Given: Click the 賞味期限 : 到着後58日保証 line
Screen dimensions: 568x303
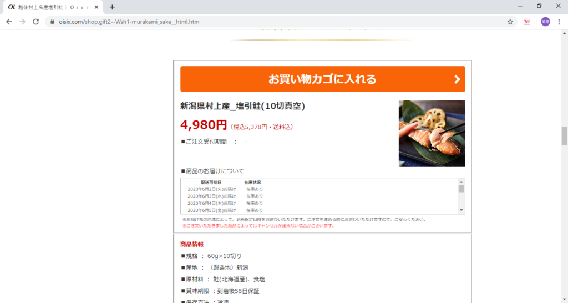Looking at the screenshot, I should (220, 291).
